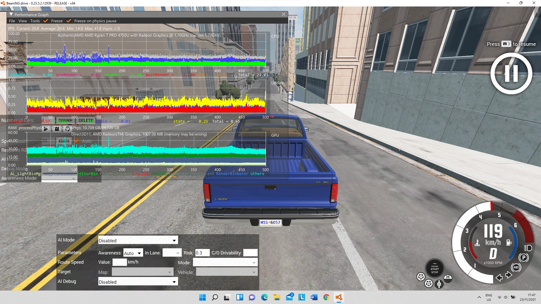Toggle the Freeze checkbox
The height and width of the screenshot is (304, 541).
point(46,21)
